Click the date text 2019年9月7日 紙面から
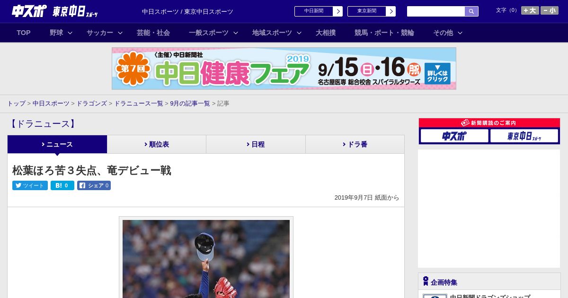Screen dimensions: 568x298 pyautogui.click(x=367, y=198)
